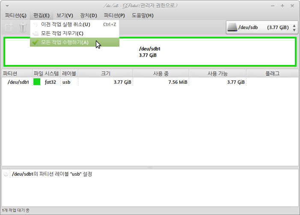
Task: Click the 레이블 column header
Action: click(x=69, y=74)
